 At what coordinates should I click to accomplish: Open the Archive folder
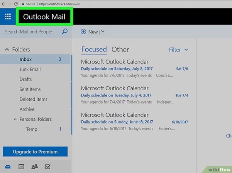click(27, 109)
